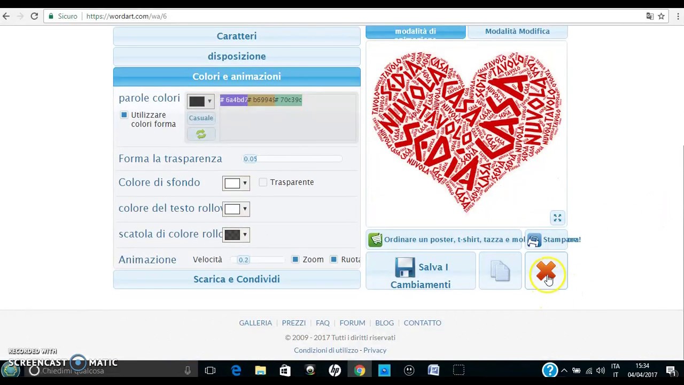
Task: Open the parole colori color dropdown
Action: (200, 101)
